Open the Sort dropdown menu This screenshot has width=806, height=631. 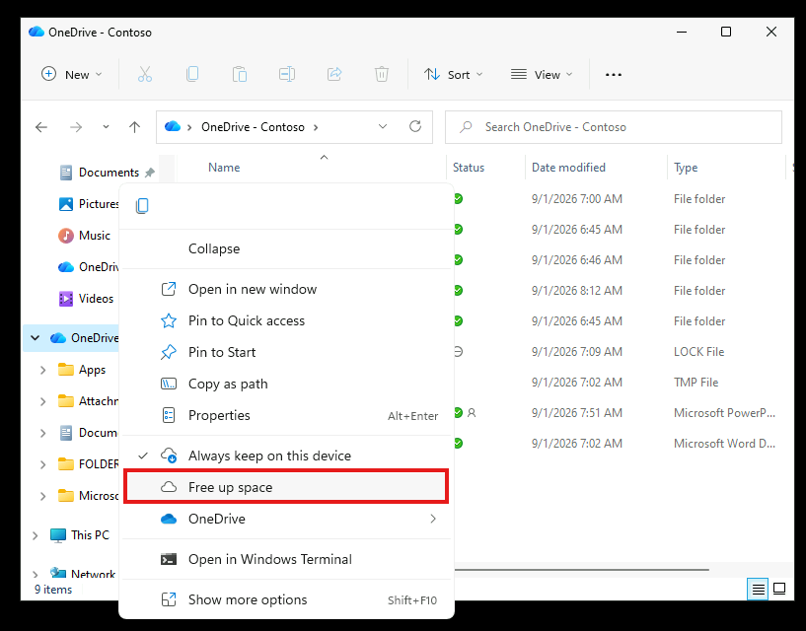tap(454, 75)
